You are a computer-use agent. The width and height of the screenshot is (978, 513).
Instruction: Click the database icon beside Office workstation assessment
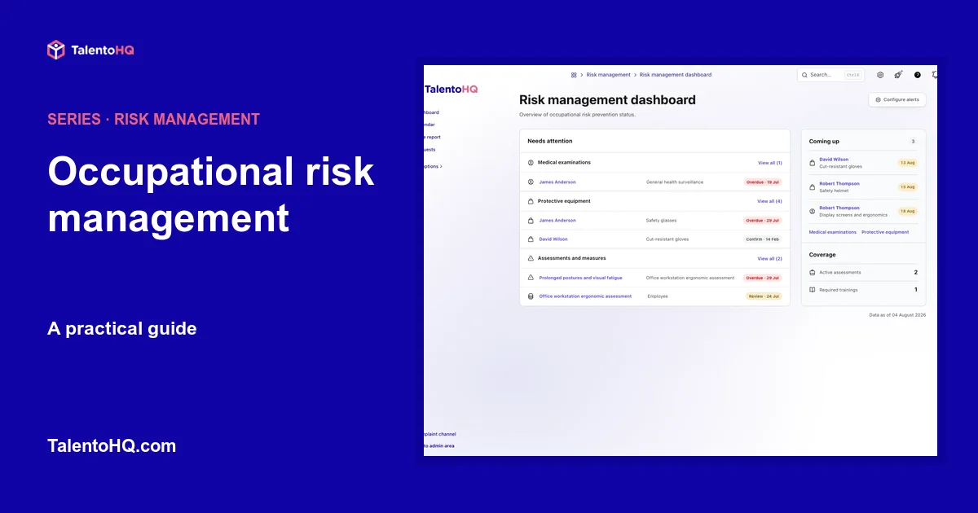(x=531, y=296)
